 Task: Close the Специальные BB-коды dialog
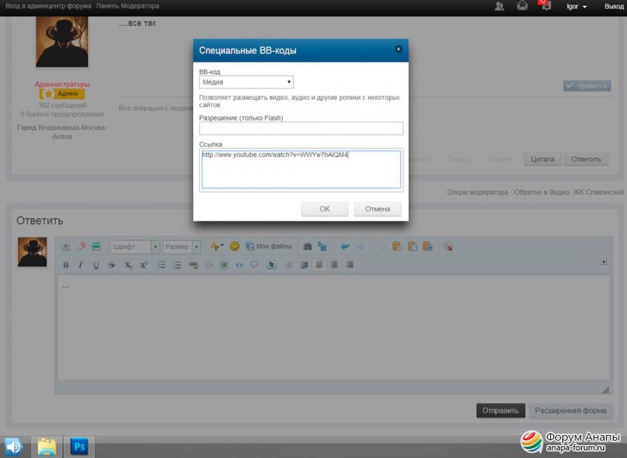[x=398, y=49]
